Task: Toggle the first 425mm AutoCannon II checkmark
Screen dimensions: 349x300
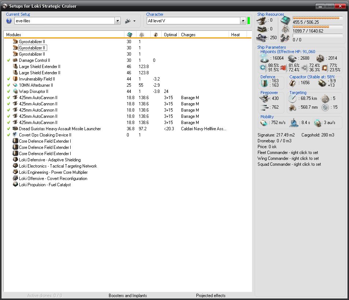Action: click(x=9, y=97)
